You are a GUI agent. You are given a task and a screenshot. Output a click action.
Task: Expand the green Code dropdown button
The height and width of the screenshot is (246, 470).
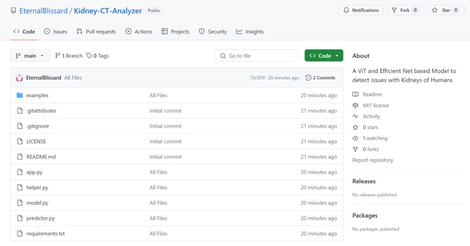(324, 56)
